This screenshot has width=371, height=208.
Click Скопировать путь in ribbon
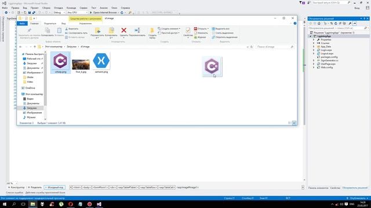(76, 33)
